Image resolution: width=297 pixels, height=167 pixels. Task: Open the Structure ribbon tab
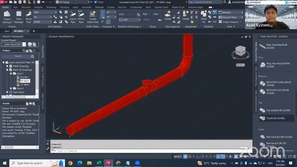click(26, 7)
